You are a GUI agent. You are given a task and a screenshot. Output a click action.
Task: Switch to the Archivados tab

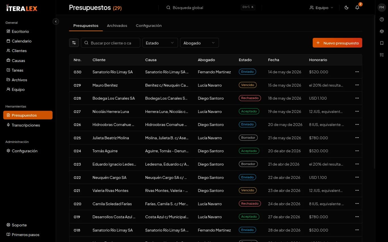point(117,25)
